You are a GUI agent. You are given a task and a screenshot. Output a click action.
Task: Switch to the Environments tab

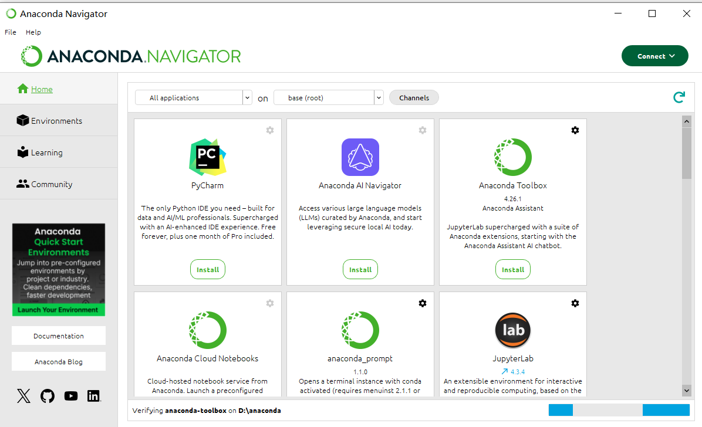tap(59, 121)
